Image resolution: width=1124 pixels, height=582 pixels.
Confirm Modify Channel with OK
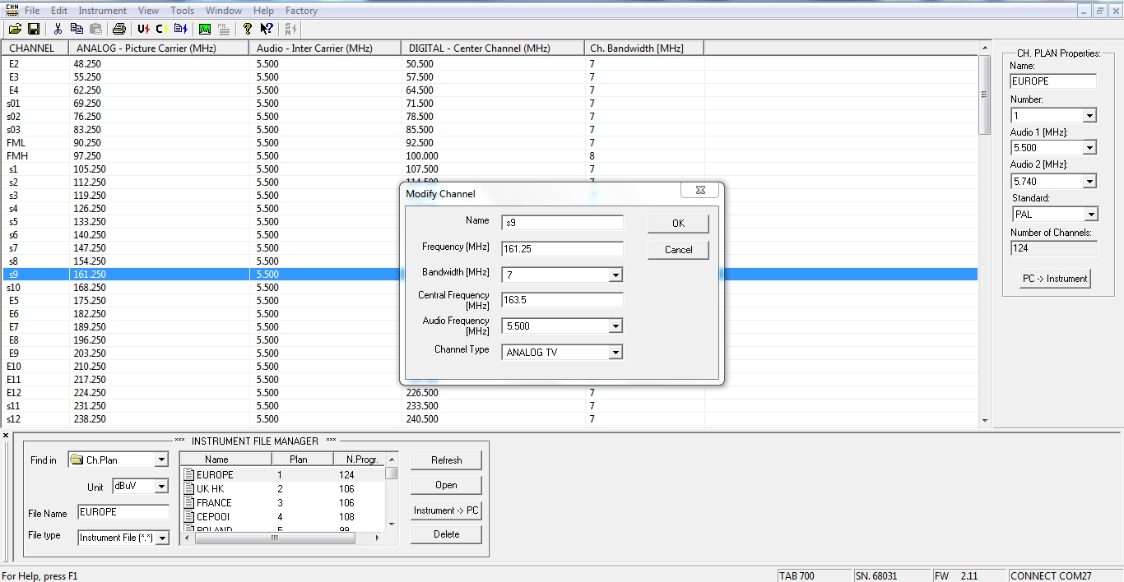[x=678, y=224]
